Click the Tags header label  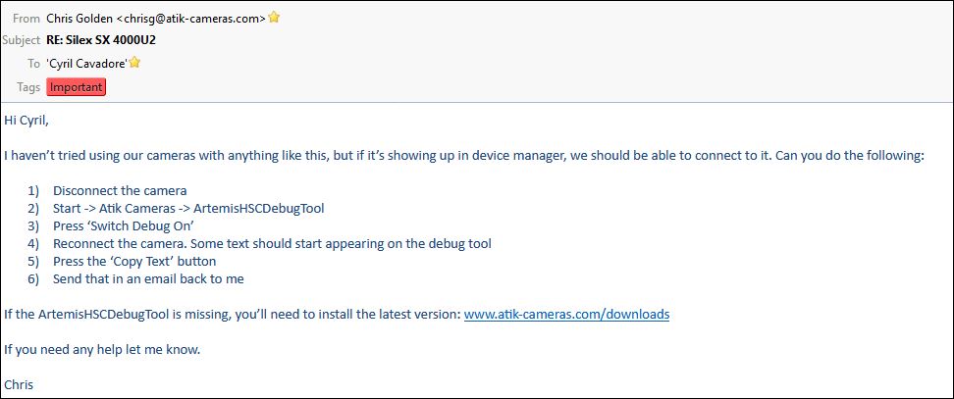[27, 86]
